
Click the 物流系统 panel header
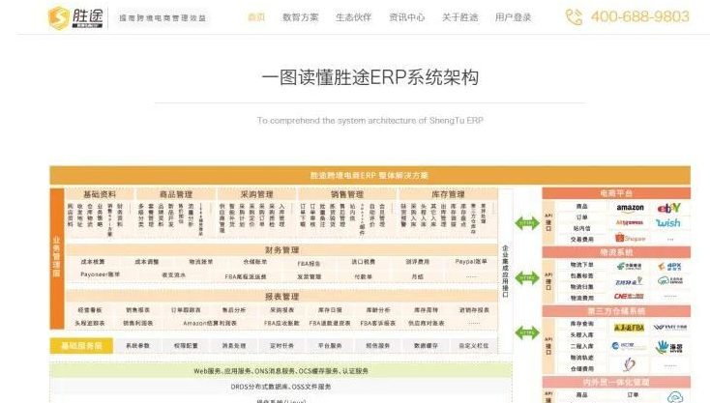tap(616, 252)
